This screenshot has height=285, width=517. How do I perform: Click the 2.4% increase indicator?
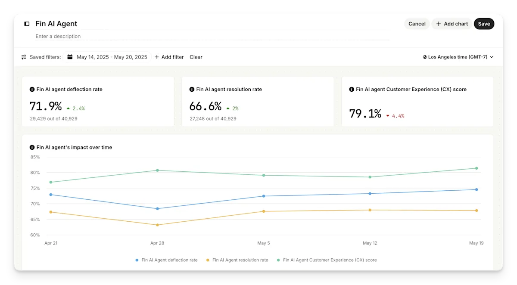click(75, 108)
